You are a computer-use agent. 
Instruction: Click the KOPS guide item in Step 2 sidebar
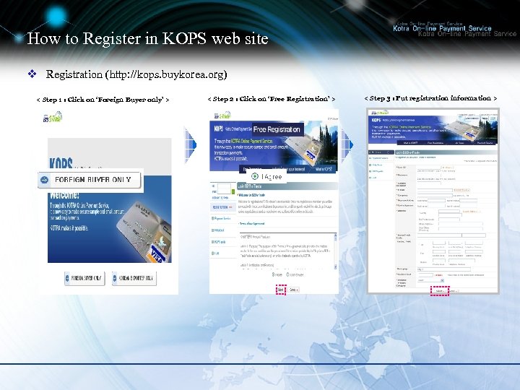coord(219,242)
